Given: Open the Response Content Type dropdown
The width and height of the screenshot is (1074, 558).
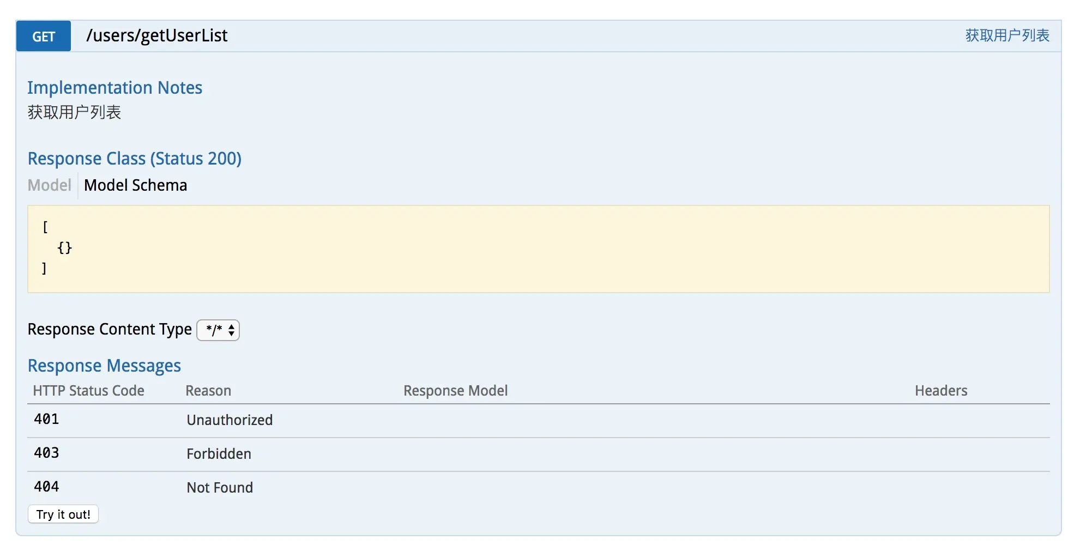Looking at the screenshot, I should pyautogui.click(x=218, y=330).
